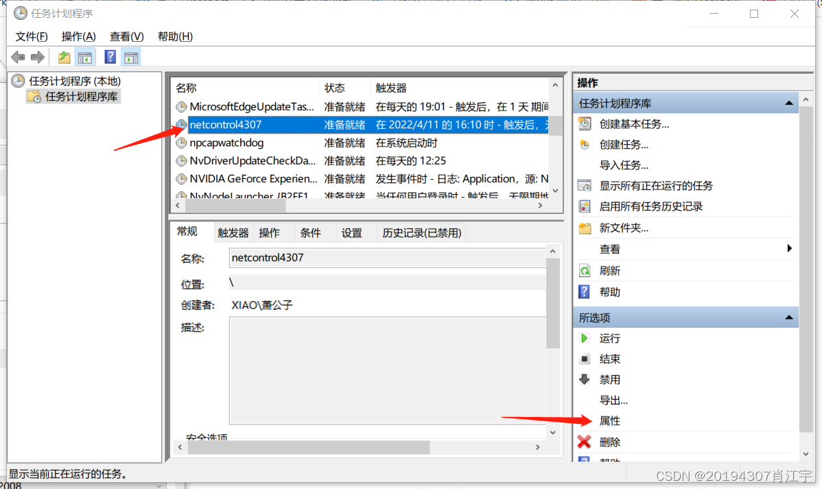
Task: Open the 帮助(H) menu
Action: point(175,36)
